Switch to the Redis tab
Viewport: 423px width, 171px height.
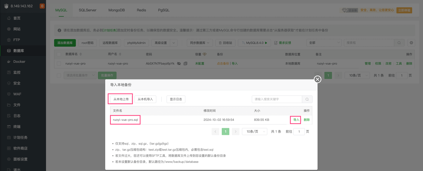pyautogui.click(x=141, y=10)
